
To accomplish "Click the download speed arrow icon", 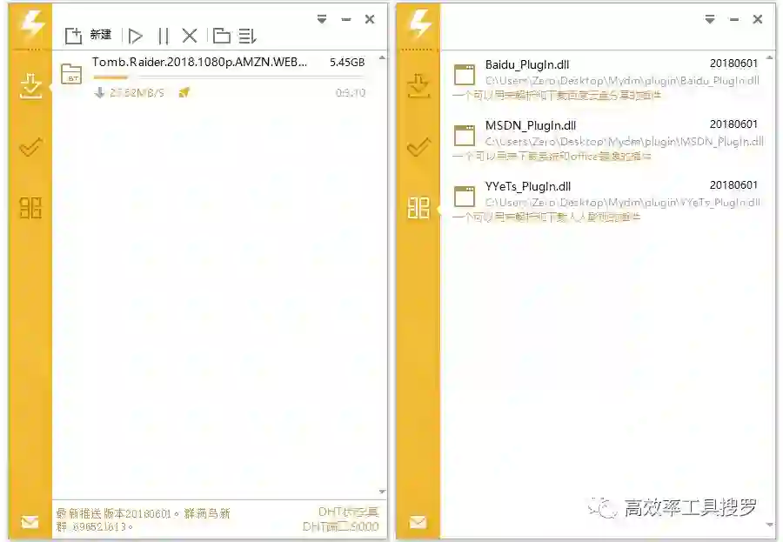I will (99, 92).
